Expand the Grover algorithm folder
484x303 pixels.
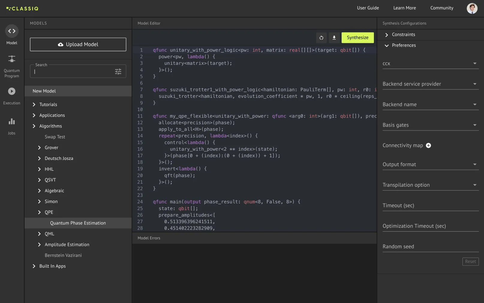(x=39, y=148)
